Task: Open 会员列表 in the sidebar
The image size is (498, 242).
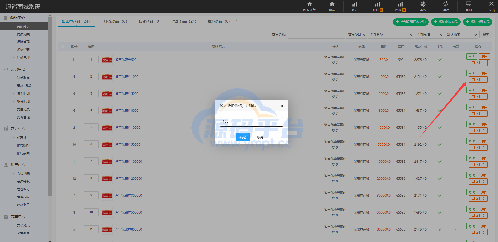Action: click(x=23, y=174)
